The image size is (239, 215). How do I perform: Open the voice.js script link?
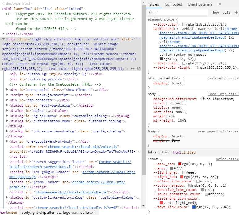82,147
